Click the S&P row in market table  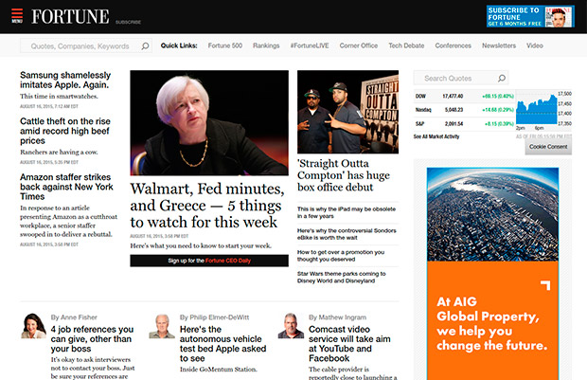point(464,124)
